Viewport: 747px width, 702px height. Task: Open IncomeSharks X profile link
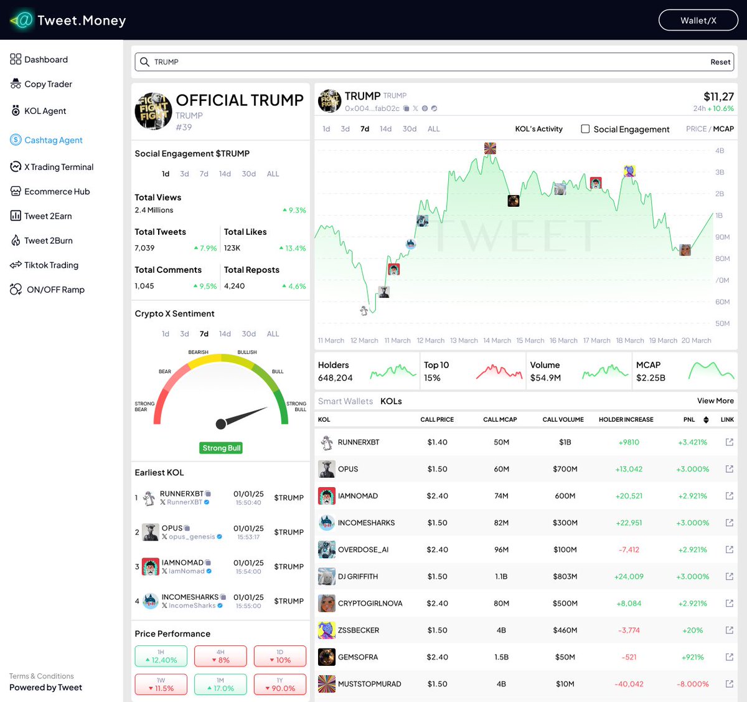tap(192, 605)
